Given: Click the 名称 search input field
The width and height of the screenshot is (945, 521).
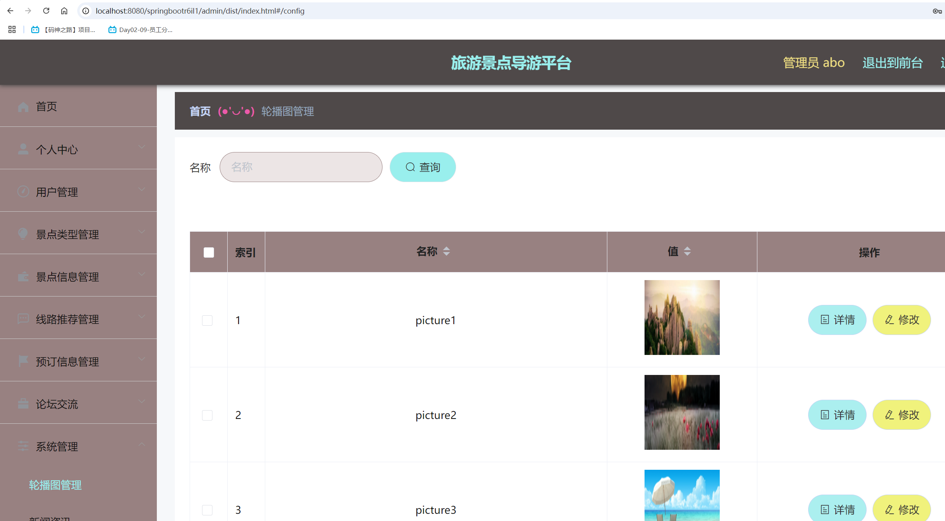Looking at the screenshot, I should click(x=300, y=167).
